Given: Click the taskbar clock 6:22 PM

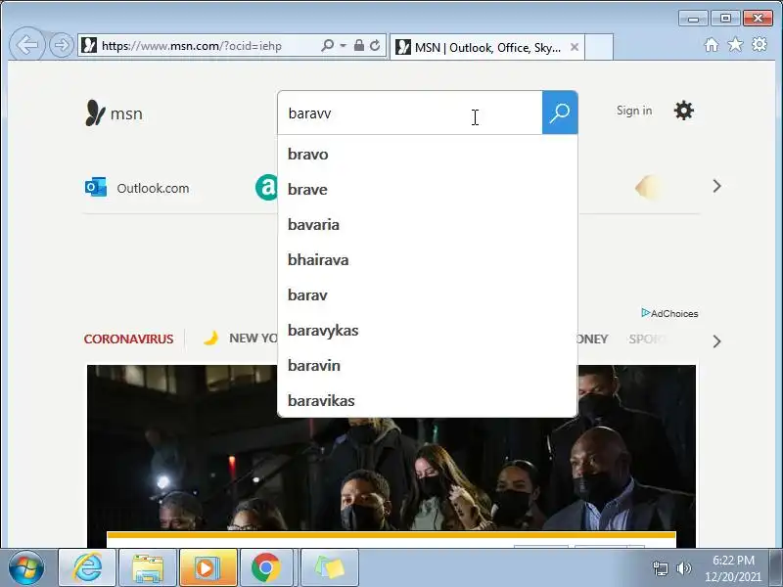Looking at the screenshot, I should (x=732, y=568).
